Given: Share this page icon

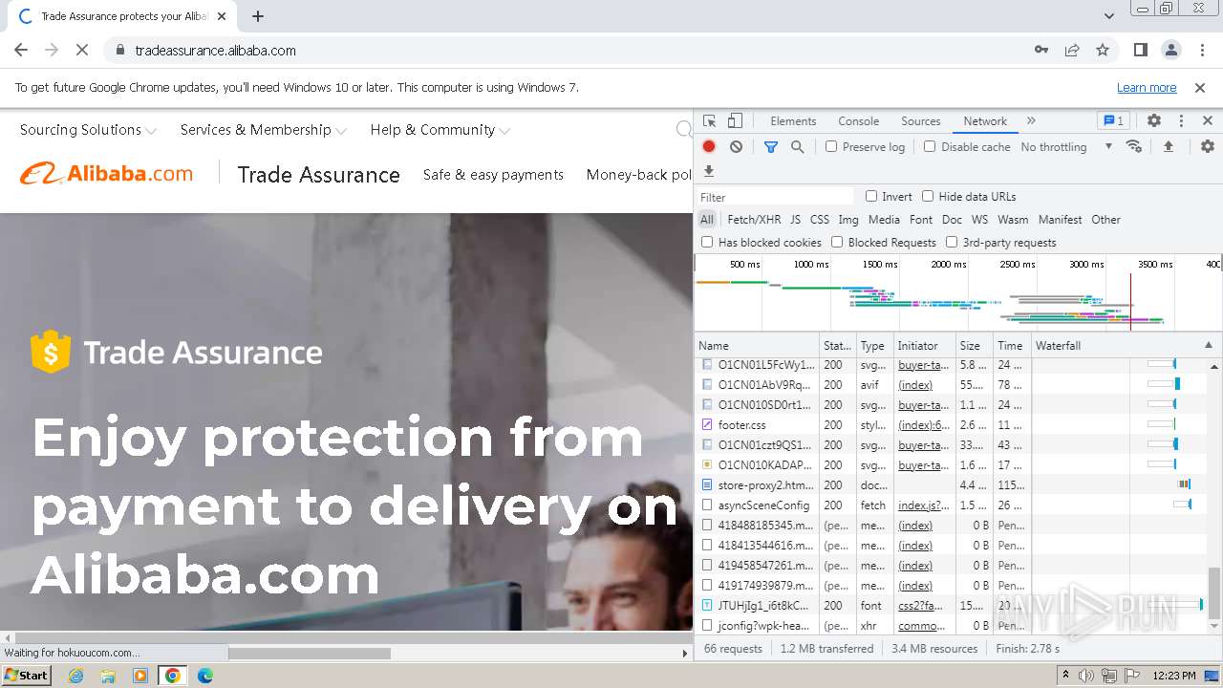Looking at the screenshot, I should 1072,50.
